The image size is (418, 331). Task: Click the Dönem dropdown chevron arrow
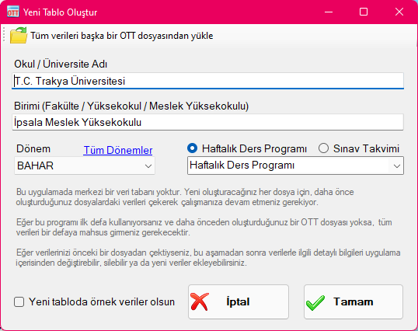pos(148,166)
